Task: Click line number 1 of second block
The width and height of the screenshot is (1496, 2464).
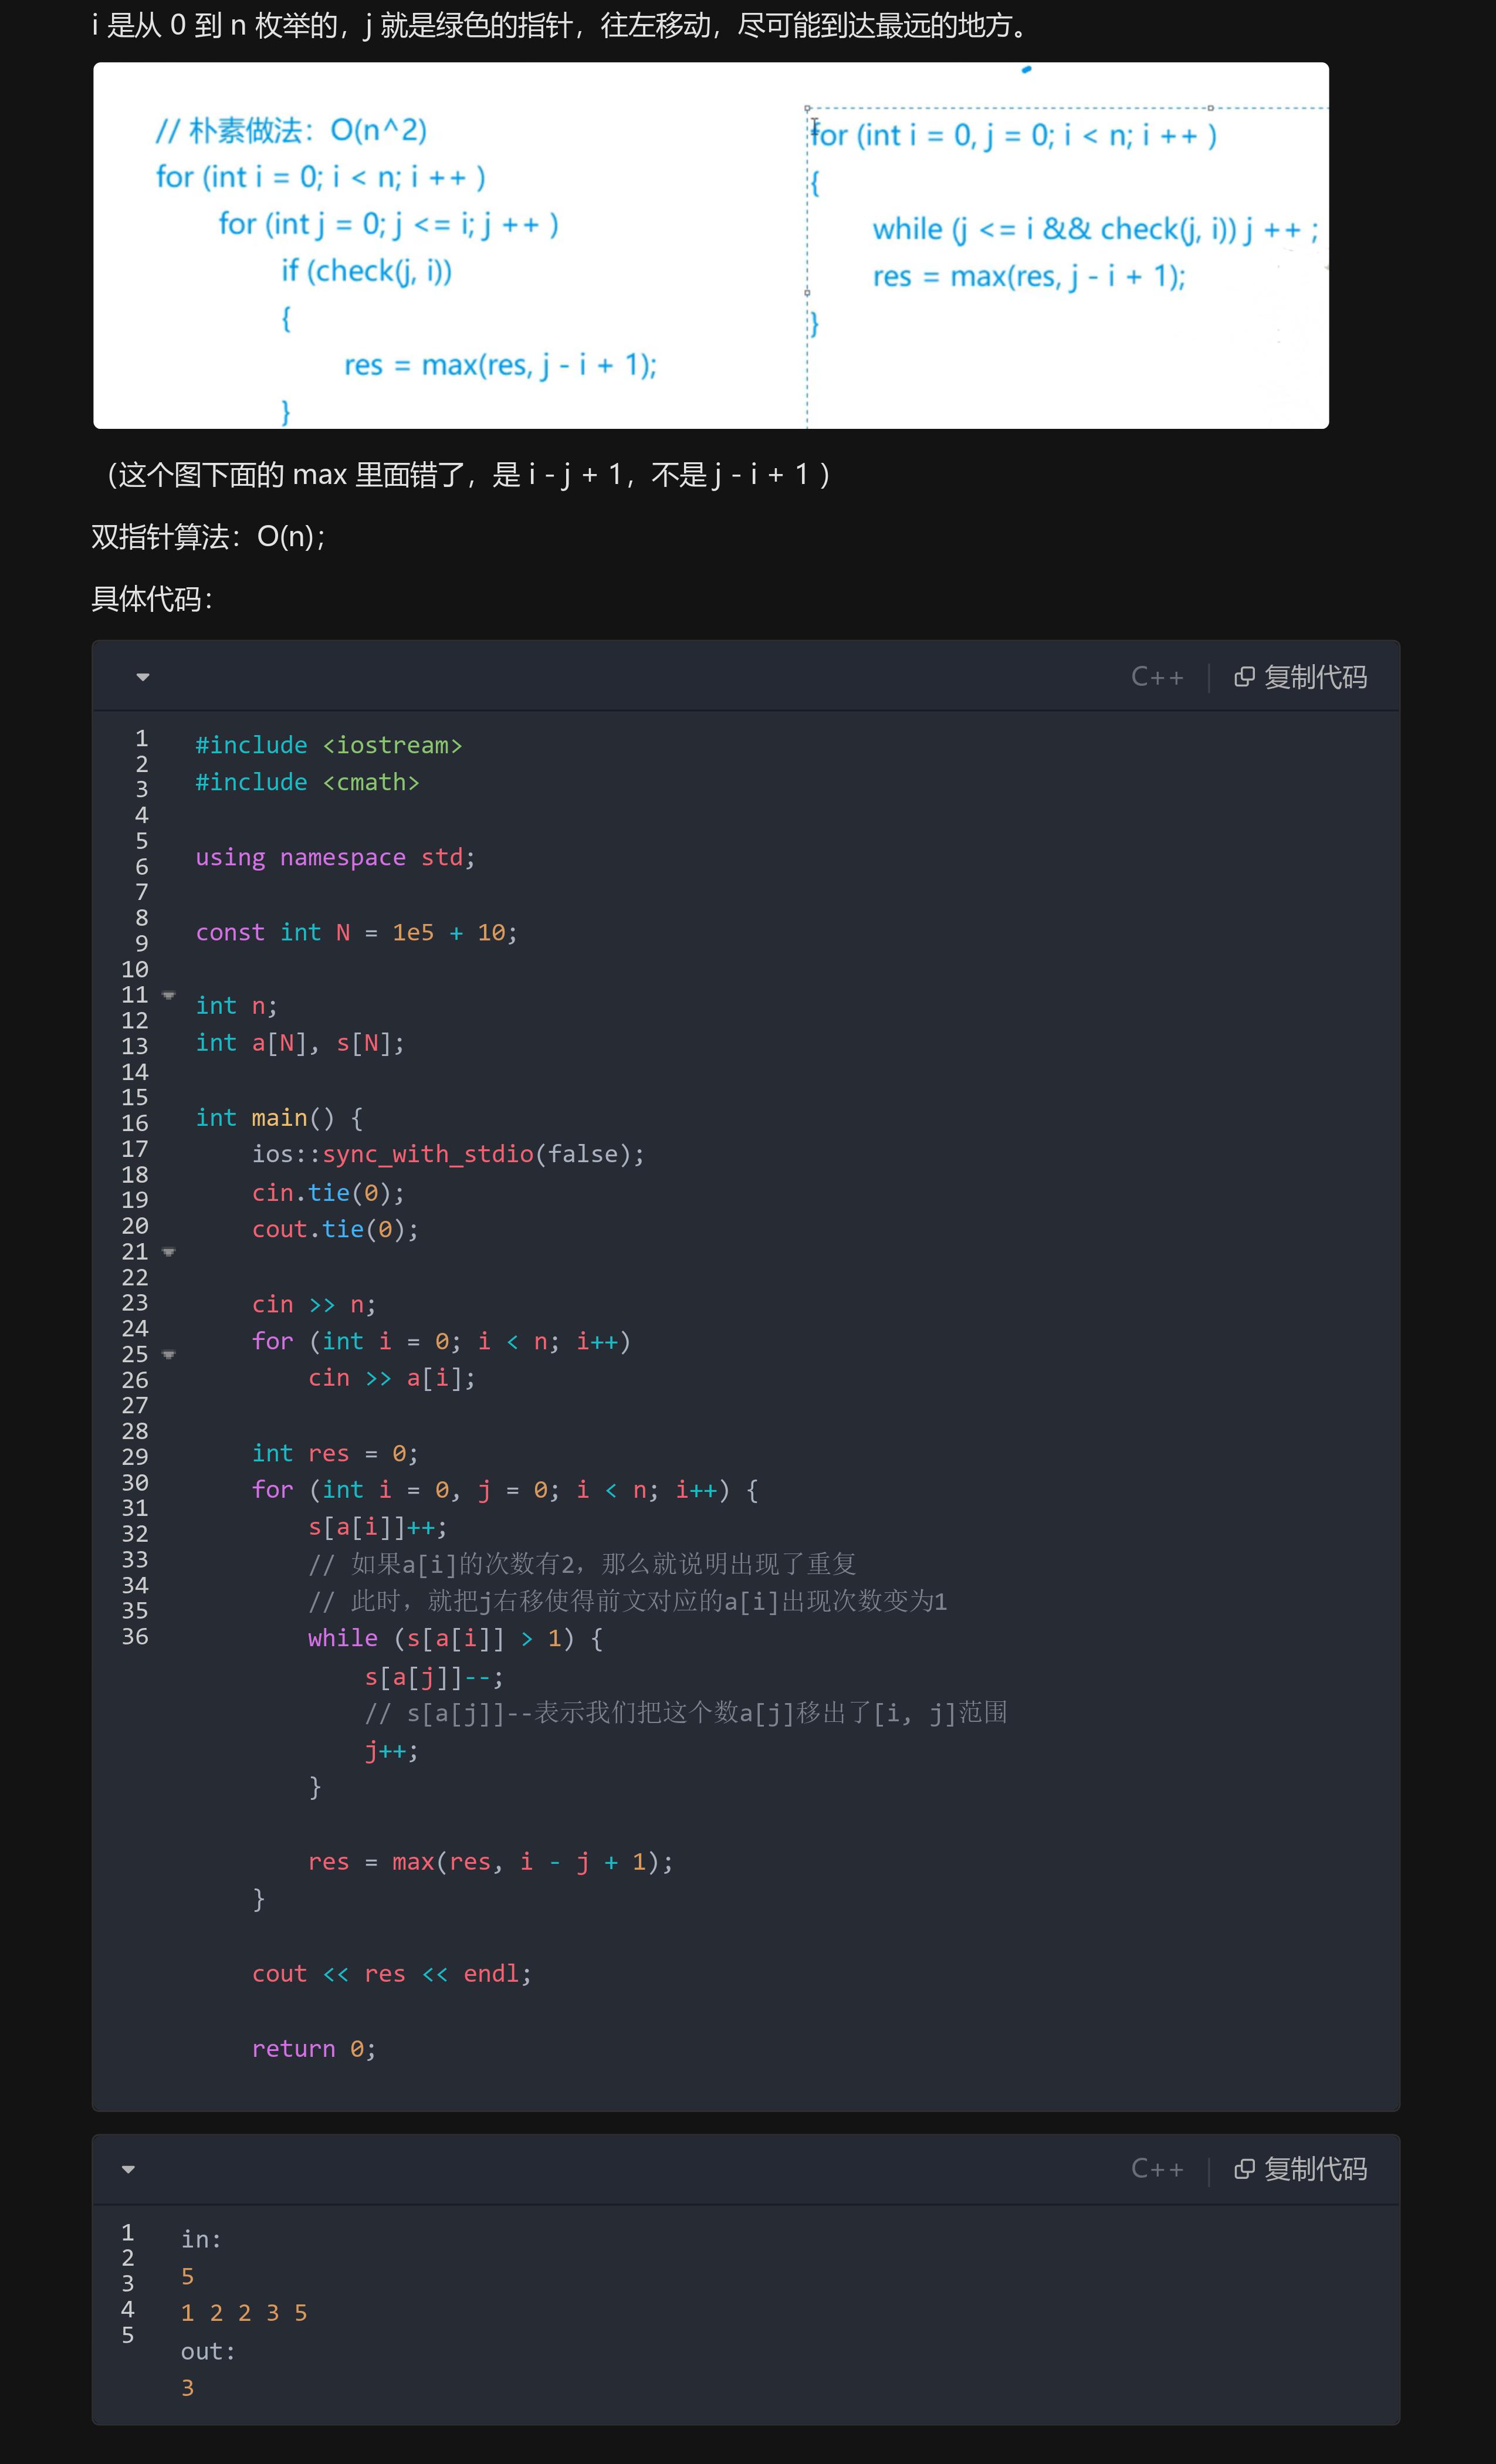Action: [128, 2232]
